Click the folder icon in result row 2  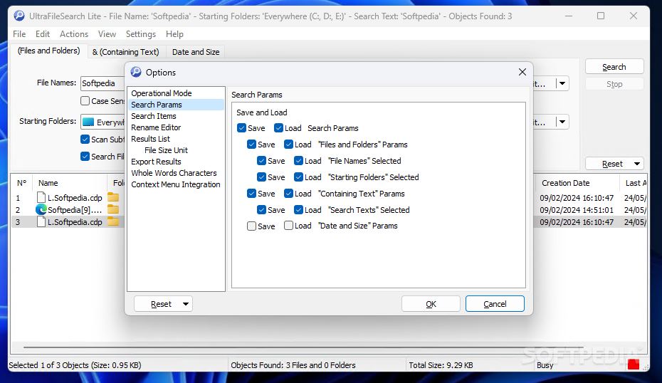113,209
